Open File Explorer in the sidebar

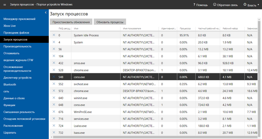coord(16,32)
